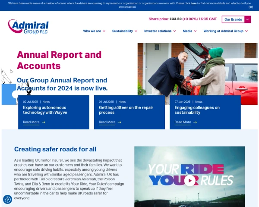Open 'Exploring autonomous technology with Wayve' headline
The height and width of the screenshot is (207, 259).
coord(45,110)
